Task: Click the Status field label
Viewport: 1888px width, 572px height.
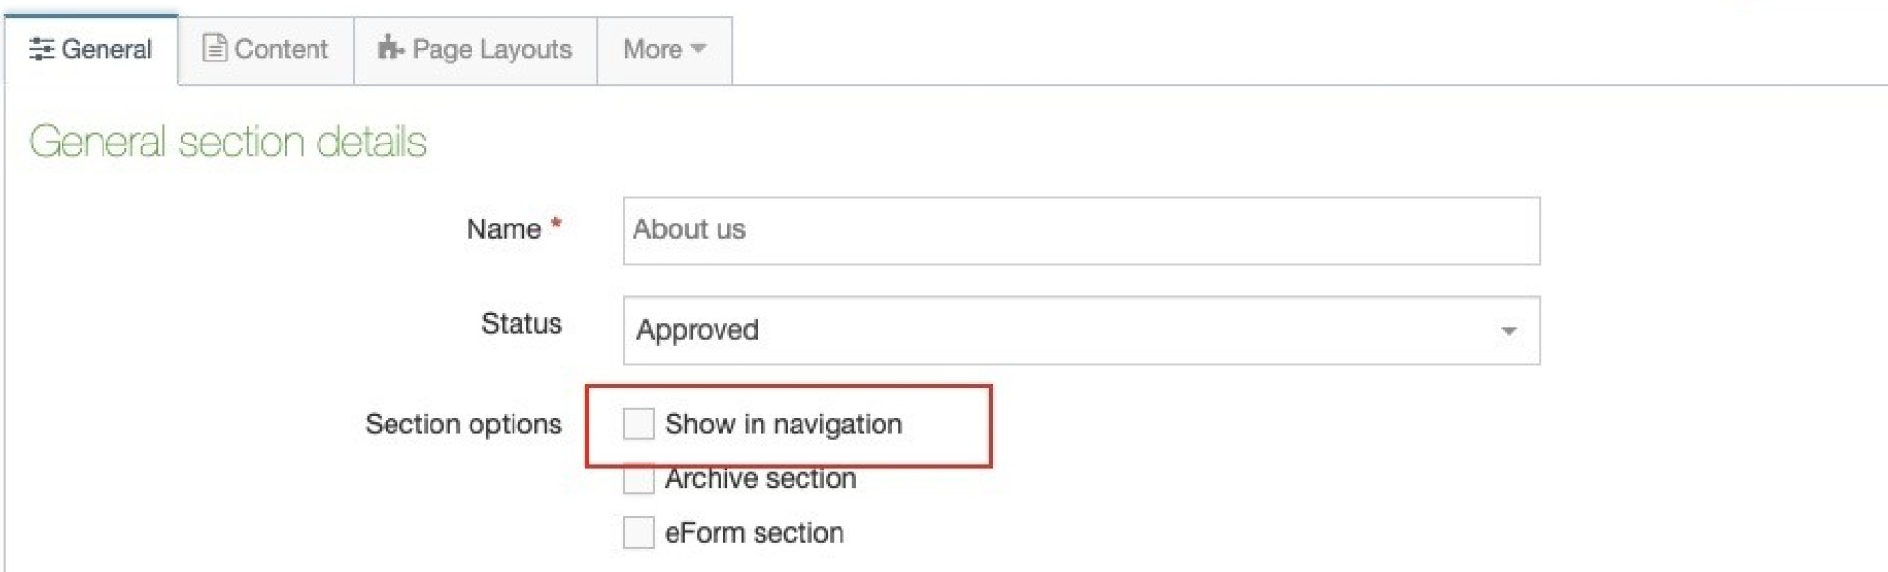Action: [521, 324]
